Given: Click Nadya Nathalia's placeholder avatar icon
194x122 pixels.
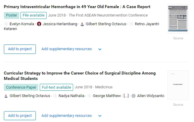Looking at the screenshot, I should pos(55,96).
